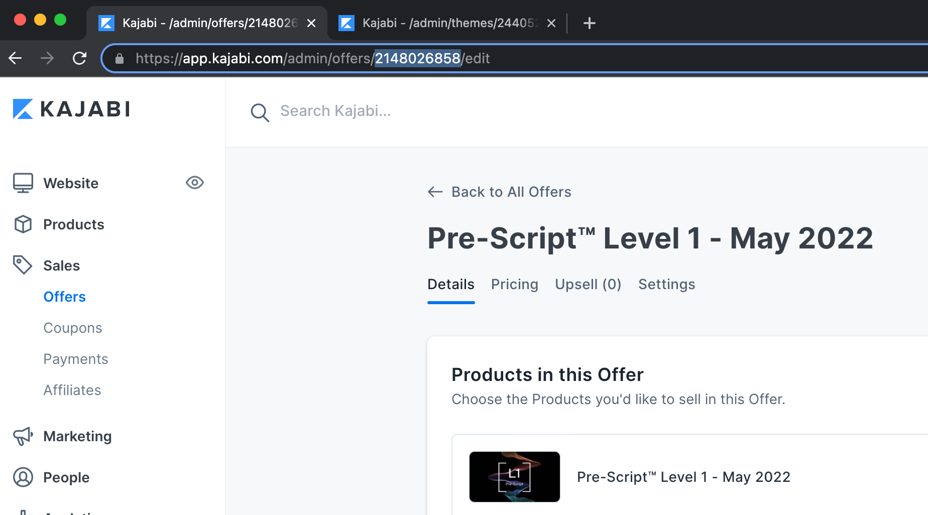Expand the Sales section

point(62,266)
